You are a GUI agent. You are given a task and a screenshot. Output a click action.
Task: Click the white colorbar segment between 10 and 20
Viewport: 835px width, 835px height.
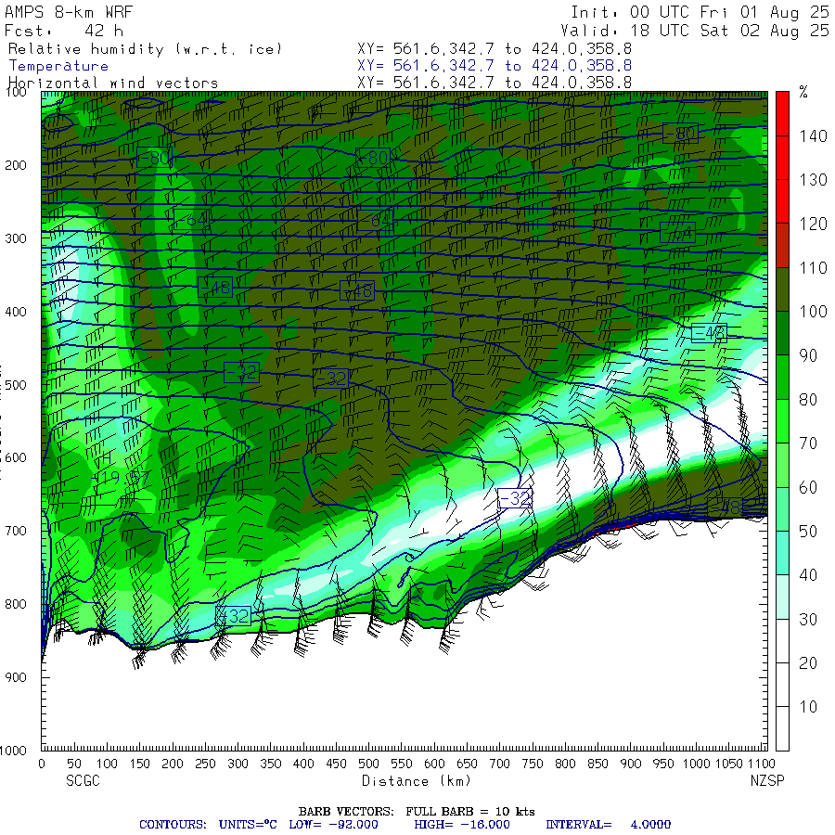[x=782, y=685]
